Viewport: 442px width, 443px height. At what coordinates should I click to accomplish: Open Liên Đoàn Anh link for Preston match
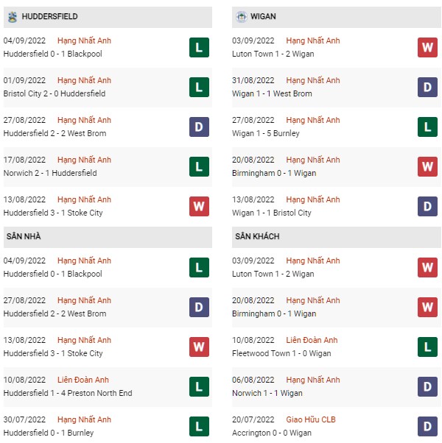[x=83, y=380]
